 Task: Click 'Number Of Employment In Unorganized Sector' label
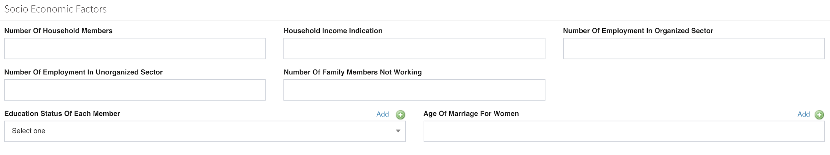tap(83, 72)
